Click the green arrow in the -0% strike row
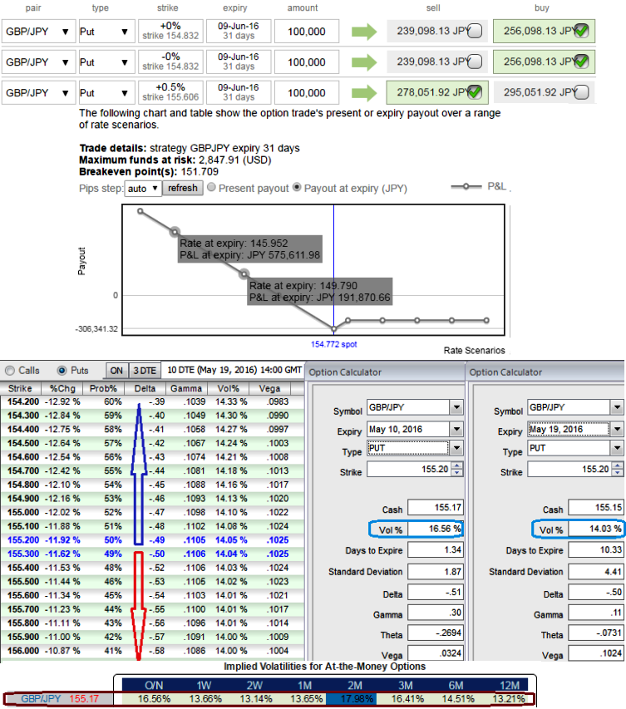 [x=363, y=62]
